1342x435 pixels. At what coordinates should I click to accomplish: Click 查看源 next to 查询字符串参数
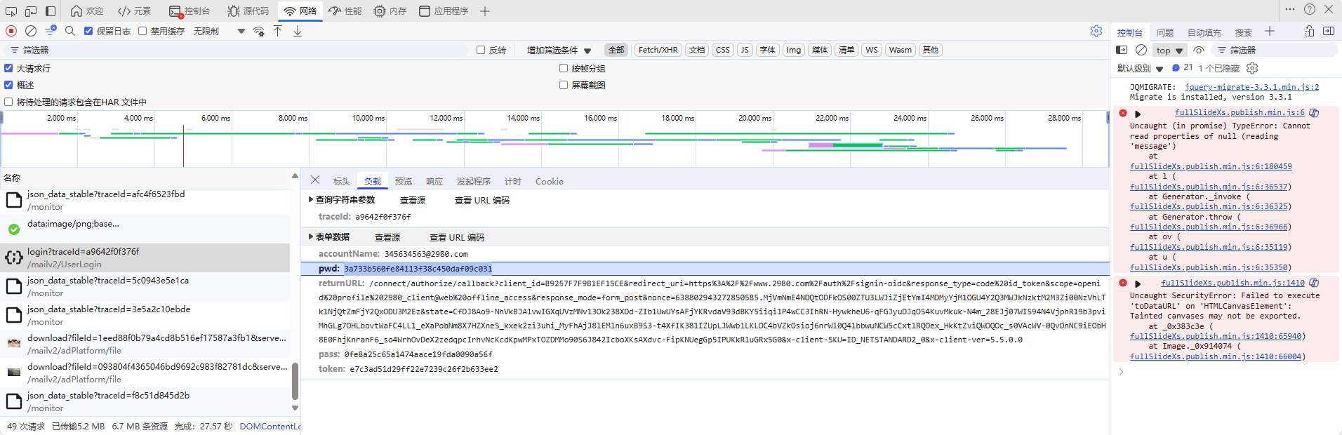pos(413,201)
